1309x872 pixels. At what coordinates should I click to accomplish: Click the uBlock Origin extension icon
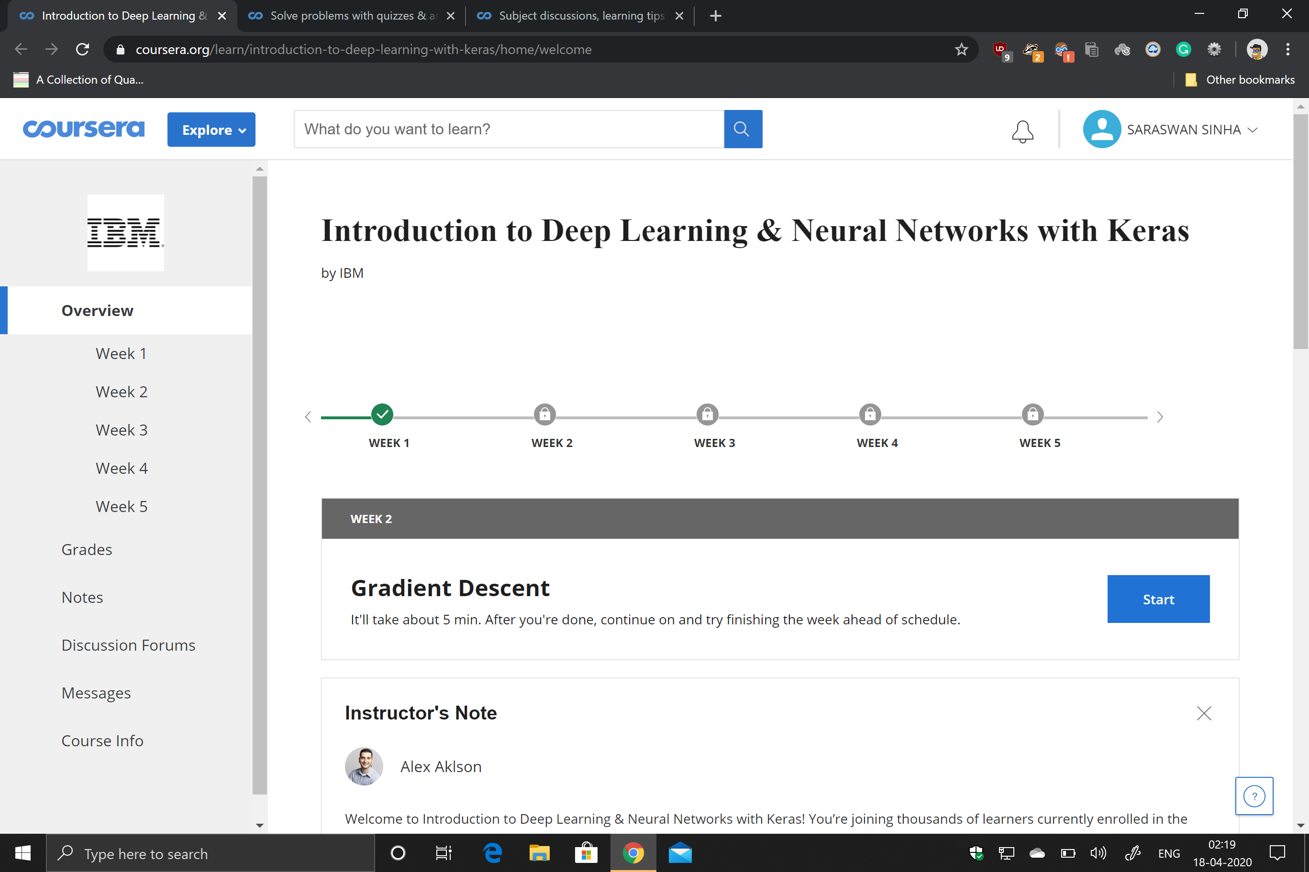click(1002, 51)
